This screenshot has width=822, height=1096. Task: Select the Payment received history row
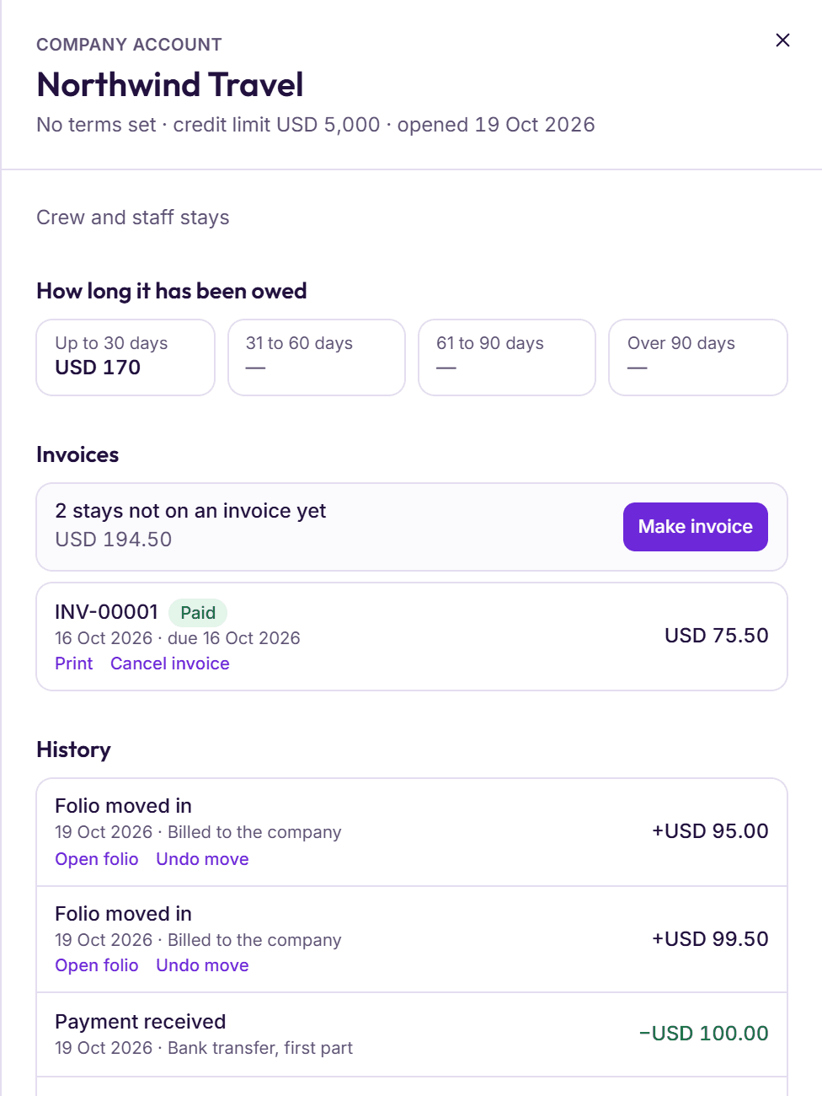coord(412,1034)
